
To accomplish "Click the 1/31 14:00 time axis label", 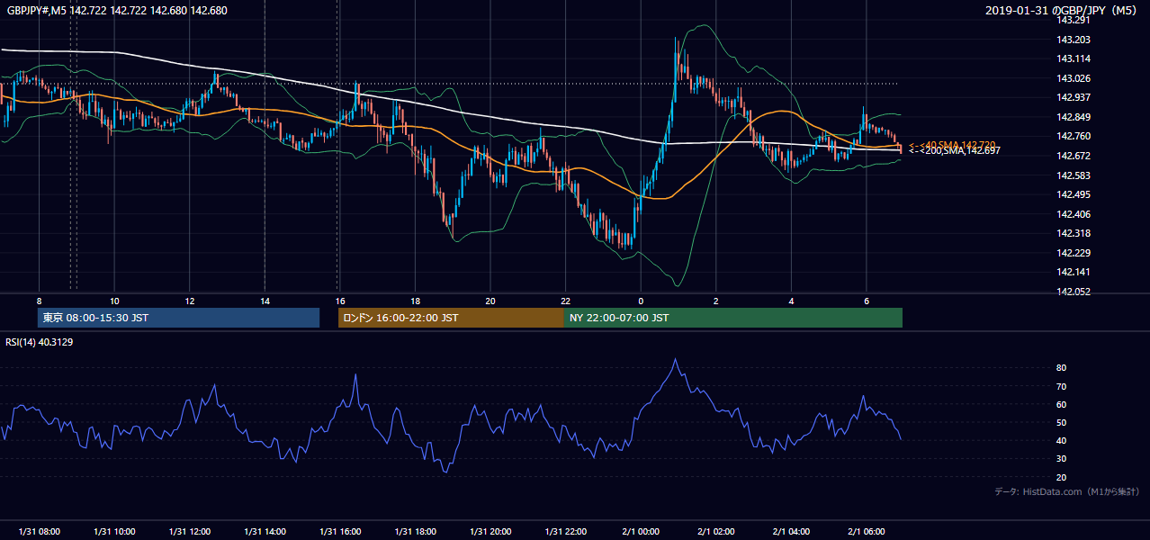I will 265,532.
